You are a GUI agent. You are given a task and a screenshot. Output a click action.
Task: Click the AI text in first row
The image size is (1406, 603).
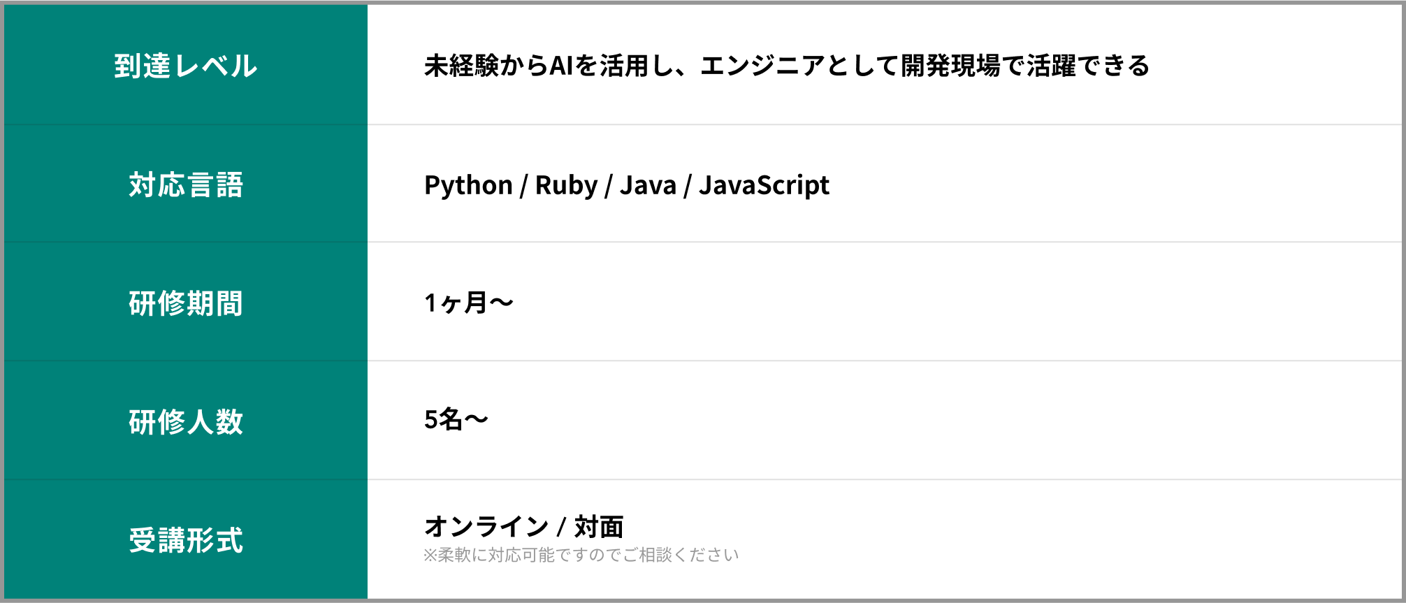tap(561, 66)
